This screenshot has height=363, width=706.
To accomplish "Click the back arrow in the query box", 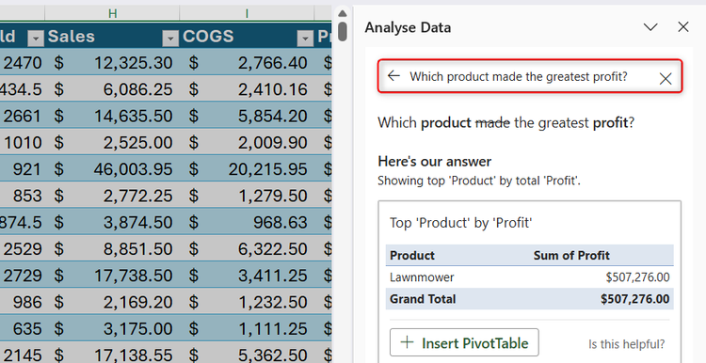I will pos(393,75).
